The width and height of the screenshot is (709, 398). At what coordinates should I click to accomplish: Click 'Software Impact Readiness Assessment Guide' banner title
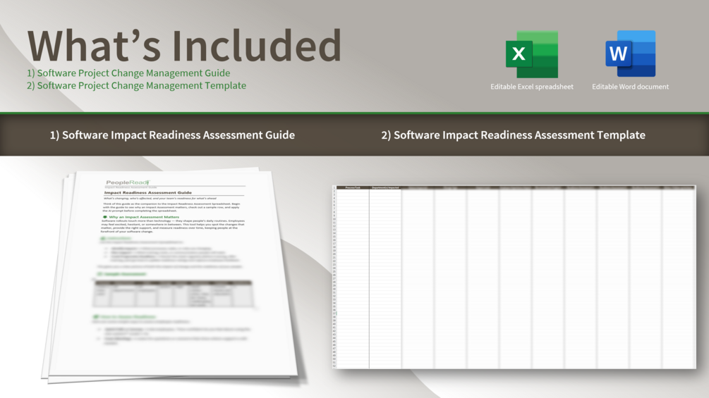click(x=172, y=135)
